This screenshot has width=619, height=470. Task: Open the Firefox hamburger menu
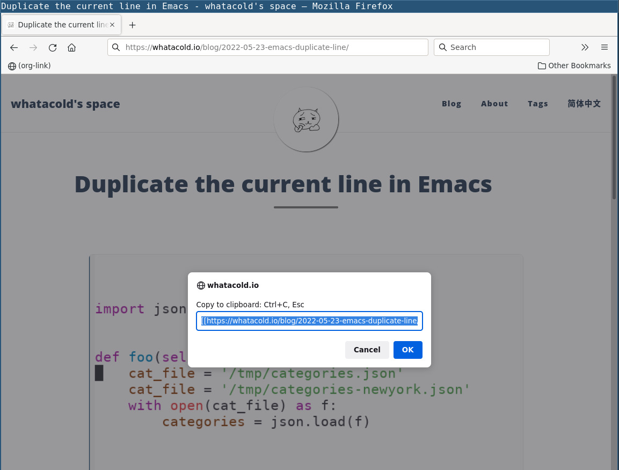(x=605, y=47)
